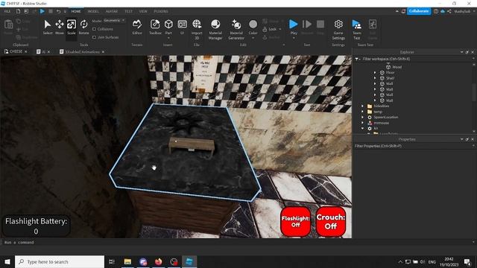Expand the Floor item in Explorer
Image resolution: width=477 pixels, height=268 pixels.
[x=375, y=73]
